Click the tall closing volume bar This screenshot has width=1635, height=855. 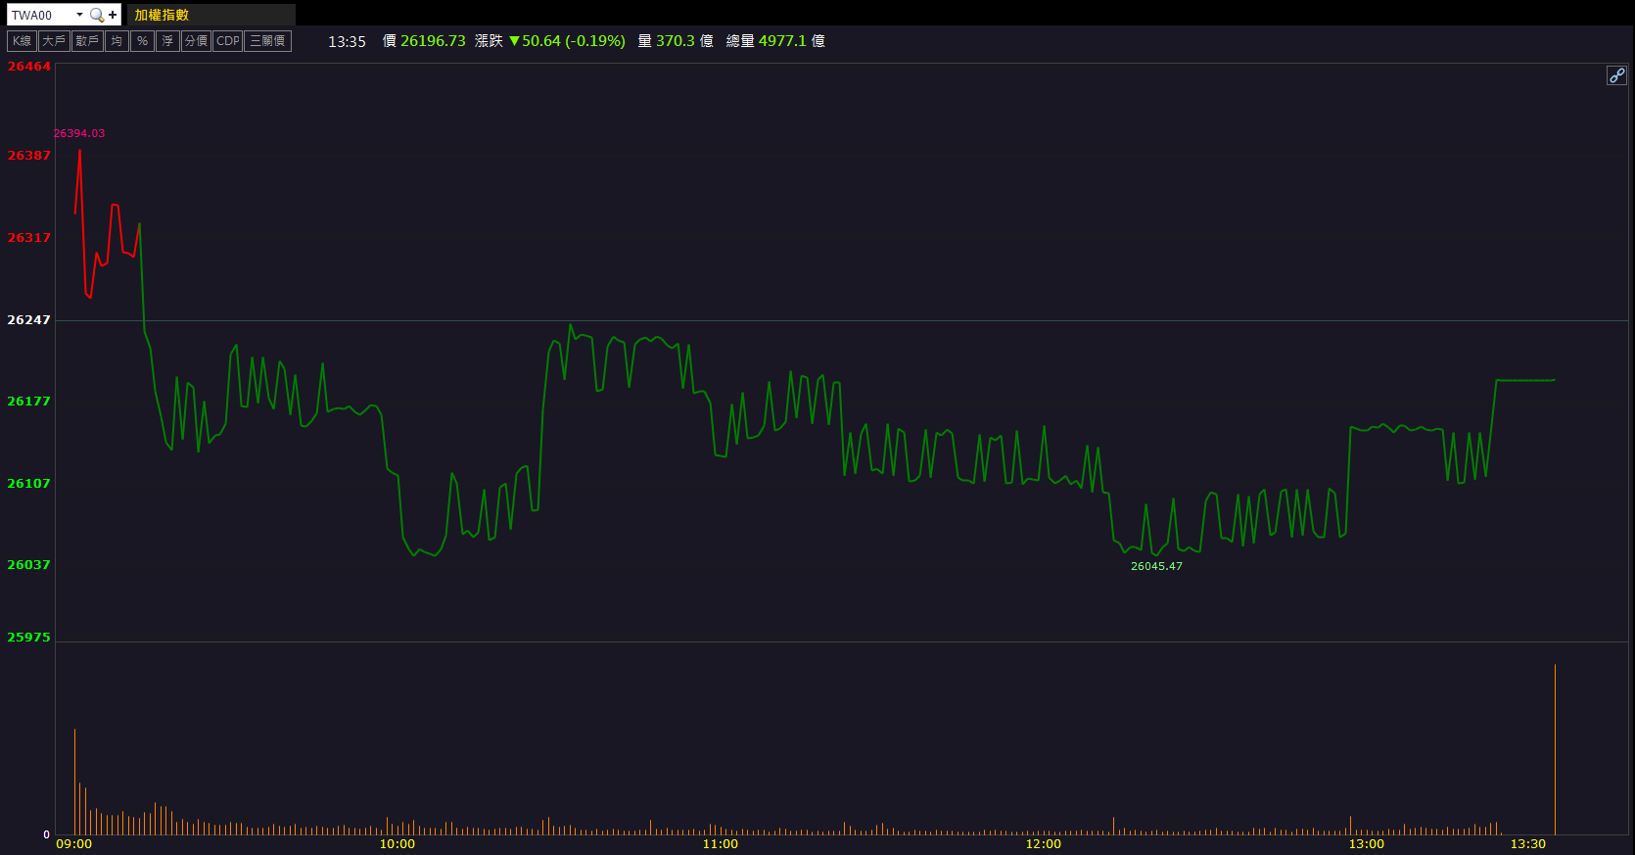tap(1555, 749)
